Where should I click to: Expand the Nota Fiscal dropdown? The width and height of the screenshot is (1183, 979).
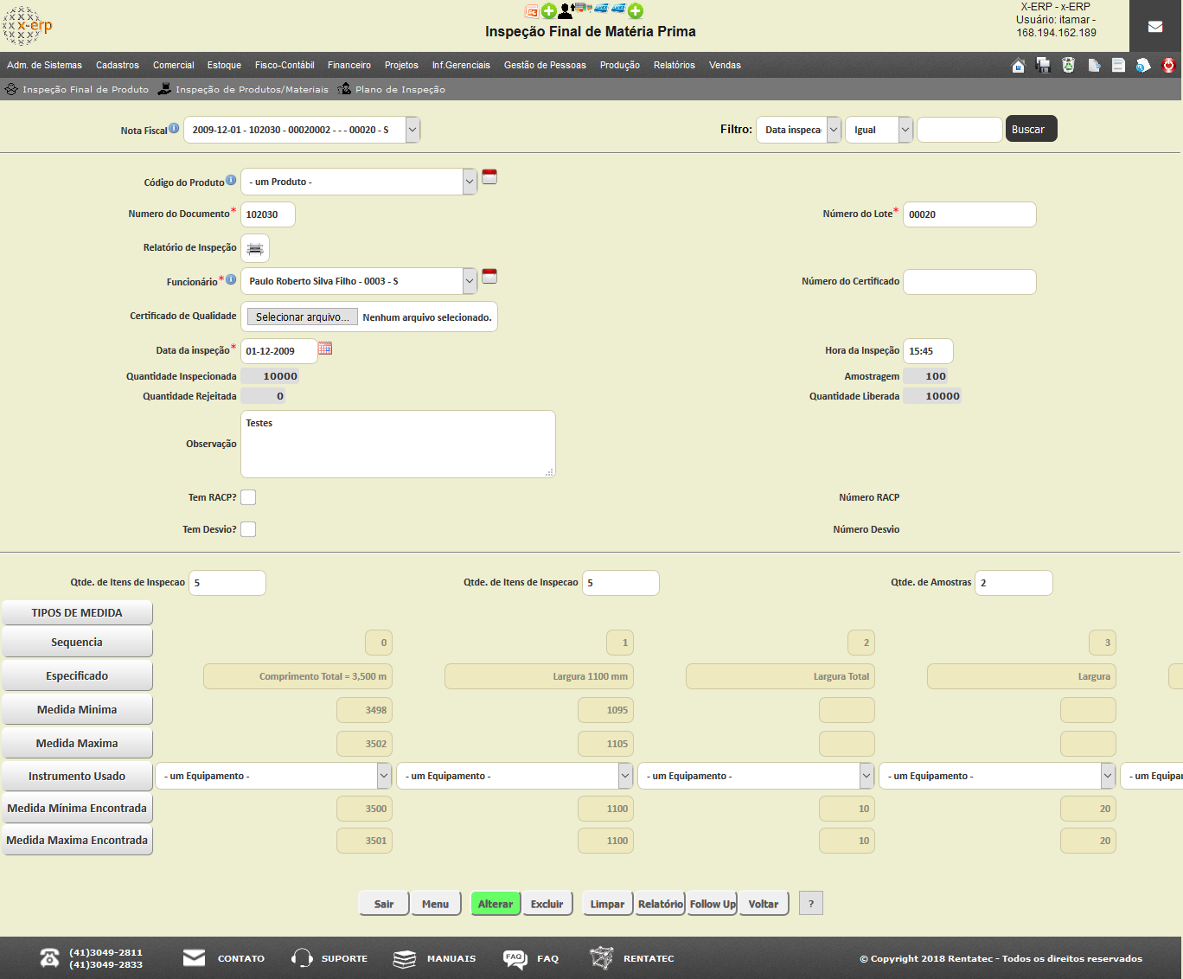pos(302,130)
